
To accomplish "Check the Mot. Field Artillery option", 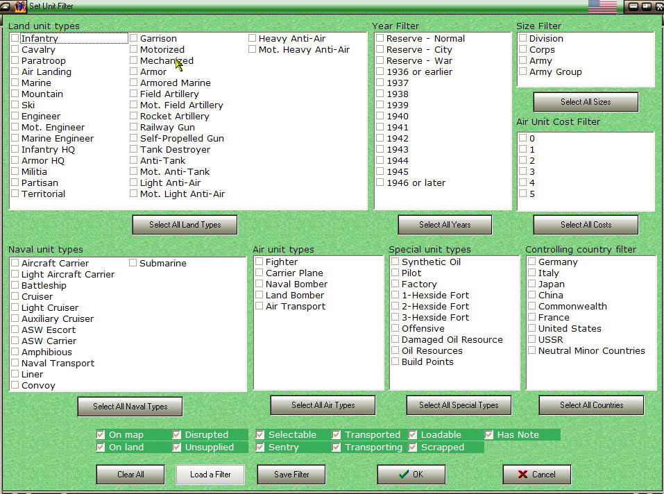I will point(134,105).
